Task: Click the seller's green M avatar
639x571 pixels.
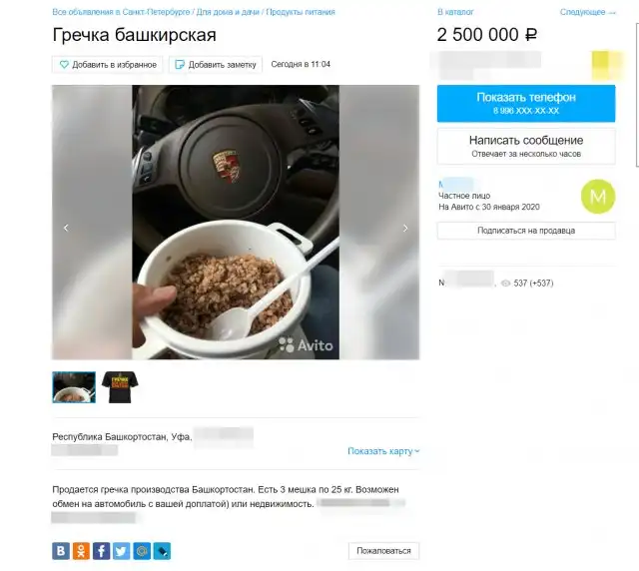Action: click(x=598, y=197)
